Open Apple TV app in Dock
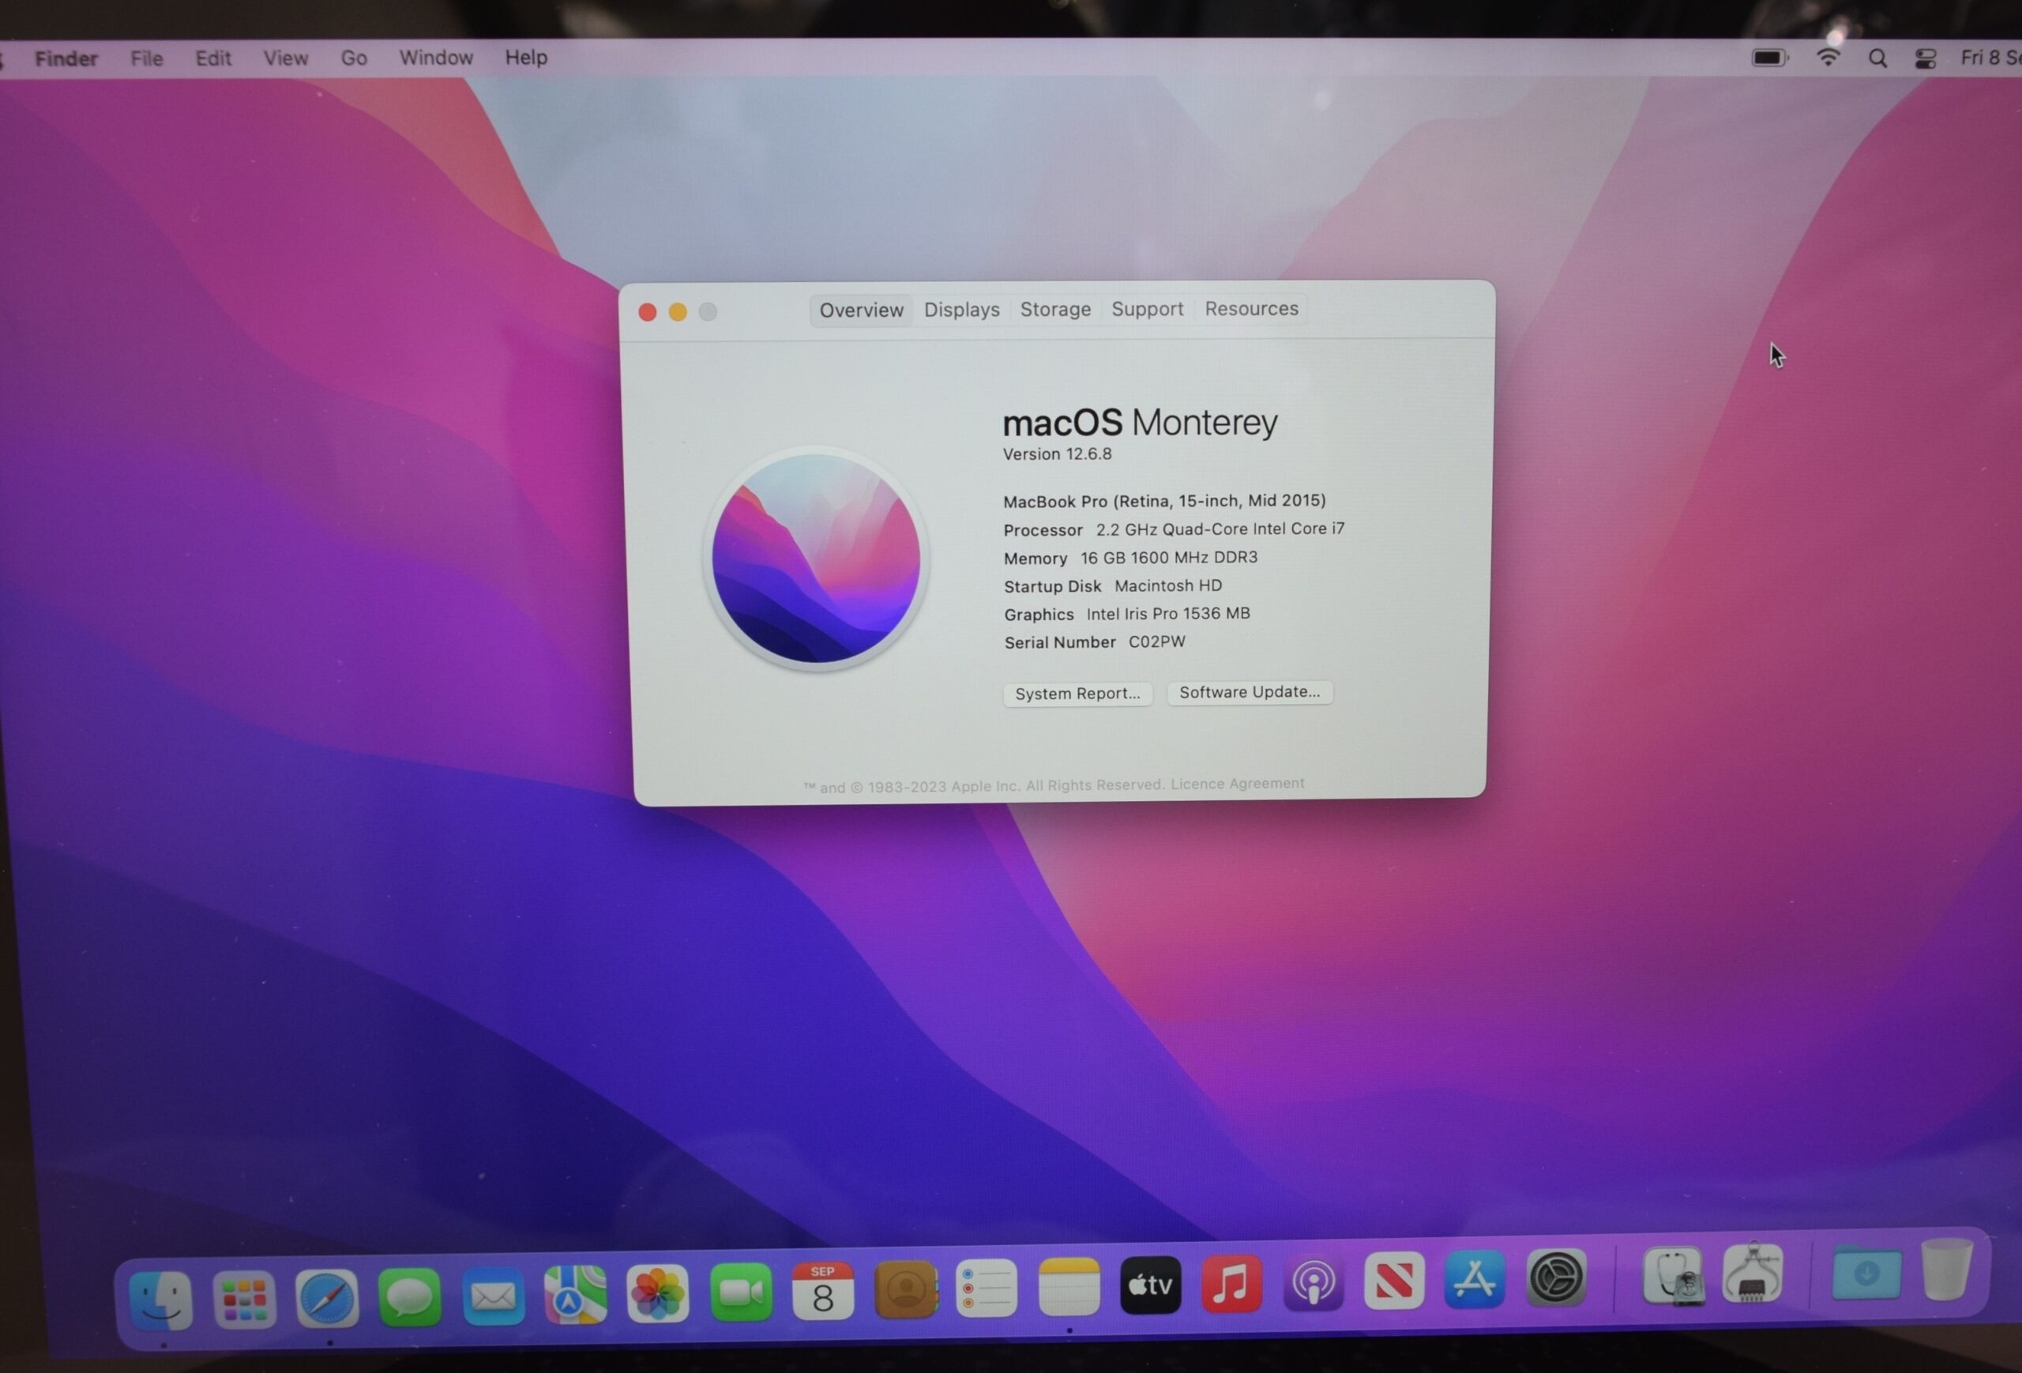Screen dimensions: 2022x1373 click(1150, 1285)
